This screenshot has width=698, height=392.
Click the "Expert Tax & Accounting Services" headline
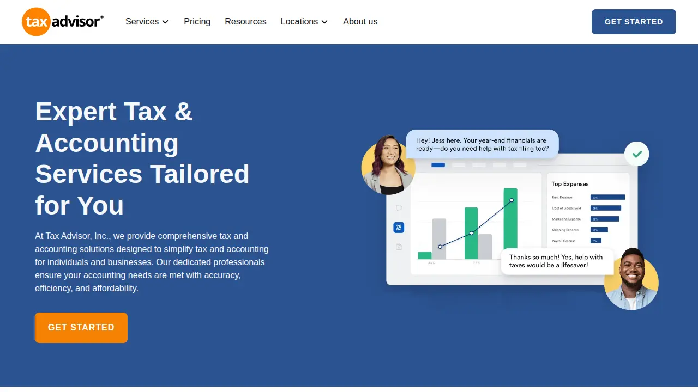pyautogui.click(x=142, y=158)
